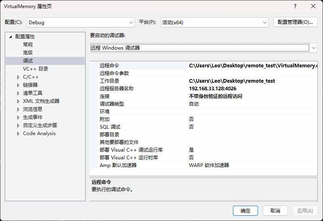Expand the Code Analysis tree node
This screenshot has width=323, height=221.
18,133
